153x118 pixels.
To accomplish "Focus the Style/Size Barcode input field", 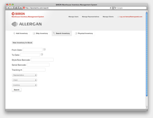I will click(42, 60).
